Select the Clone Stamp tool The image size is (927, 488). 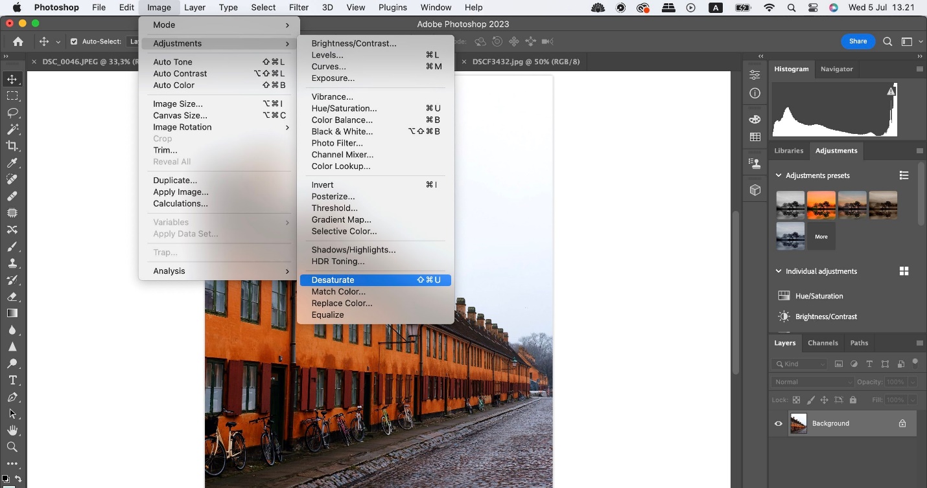click(12, 263)
